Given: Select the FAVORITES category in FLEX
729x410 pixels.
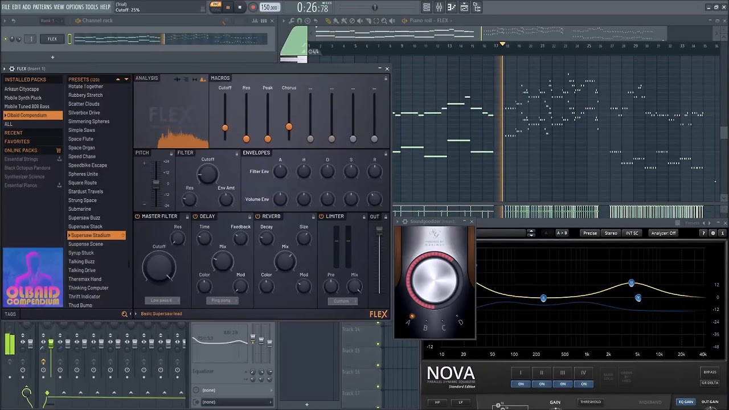Looking at the screenshot, I should coord(33,142).
